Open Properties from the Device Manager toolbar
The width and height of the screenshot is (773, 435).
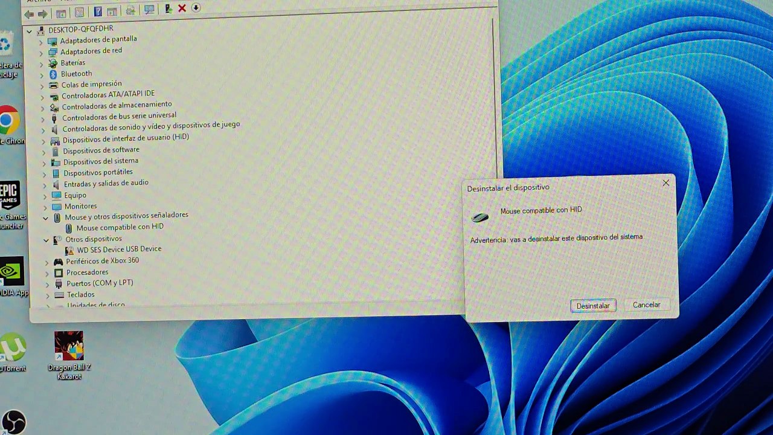tap(79, 12)
